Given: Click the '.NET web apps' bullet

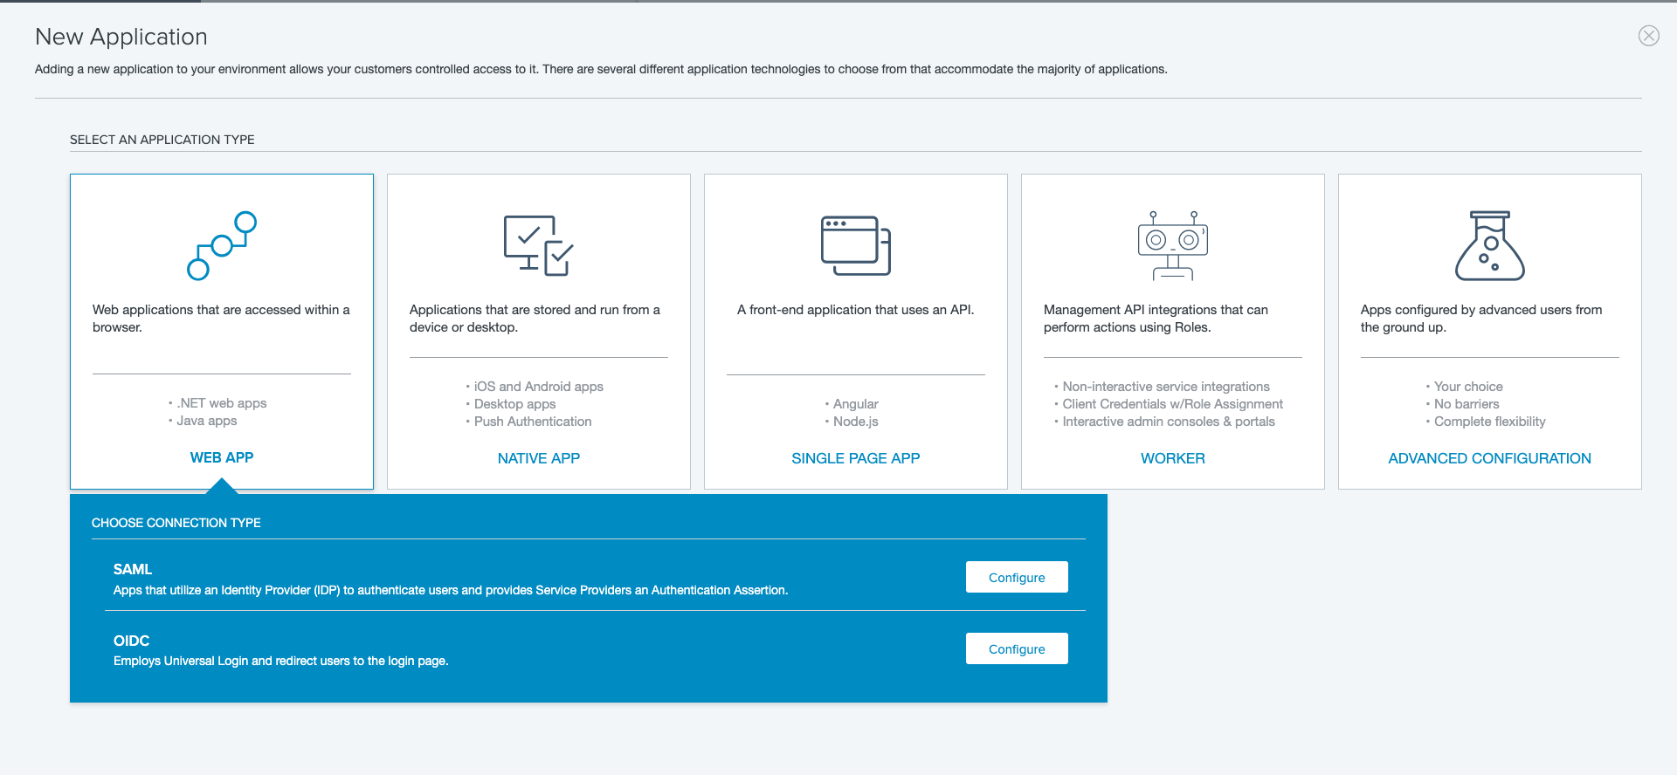Looking at the screenshot, I should (x=217, y=403).
